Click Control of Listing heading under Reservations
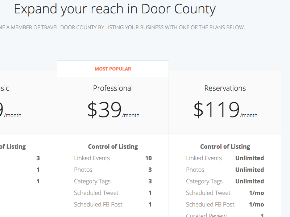This screenshot has width=290, height=217. (225, 146)
